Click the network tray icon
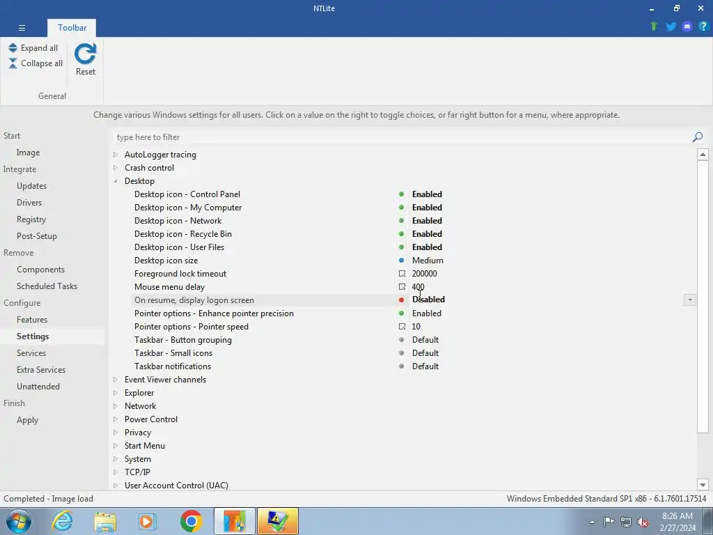The height and width of the screenshot is (535, 713). [x=626, y=522]
